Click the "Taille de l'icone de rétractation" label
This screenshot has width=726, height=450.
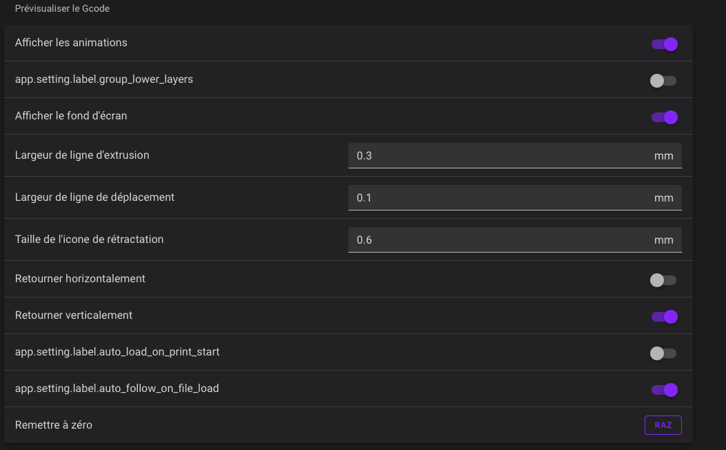tap(89, 239)
